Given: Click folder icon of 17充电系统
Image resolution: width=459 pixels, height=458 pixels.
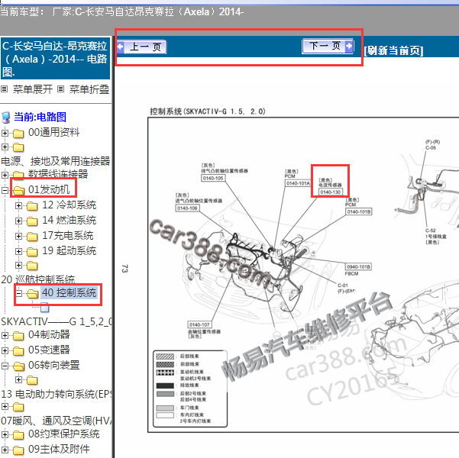Looking at the screenshot, I should tap(32, 237).
